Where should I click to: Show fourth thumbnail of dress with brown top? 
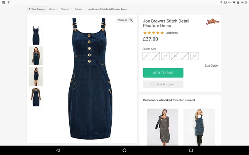36,97
